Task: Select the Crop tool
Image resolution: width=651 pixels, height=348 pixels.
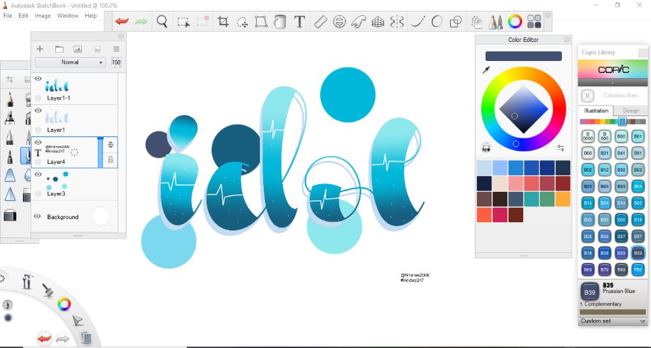Action: [x=223, y=22]
